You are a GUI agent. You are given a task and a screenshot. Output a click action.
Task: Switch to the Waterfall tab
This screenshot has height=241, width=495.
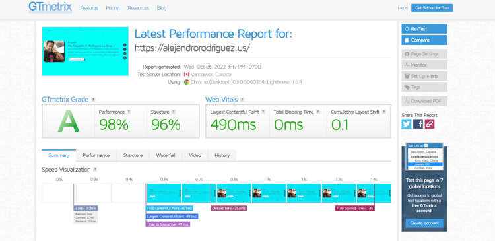coord(166,155)
